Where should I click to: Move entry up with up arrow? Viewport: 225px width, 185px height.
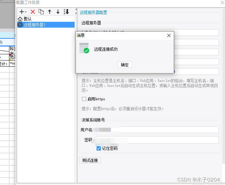tap(50, 12)
